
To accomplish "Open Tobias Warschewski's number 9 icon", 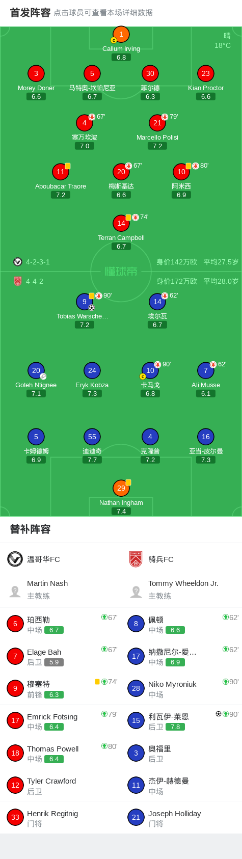I will pos(85,302).
